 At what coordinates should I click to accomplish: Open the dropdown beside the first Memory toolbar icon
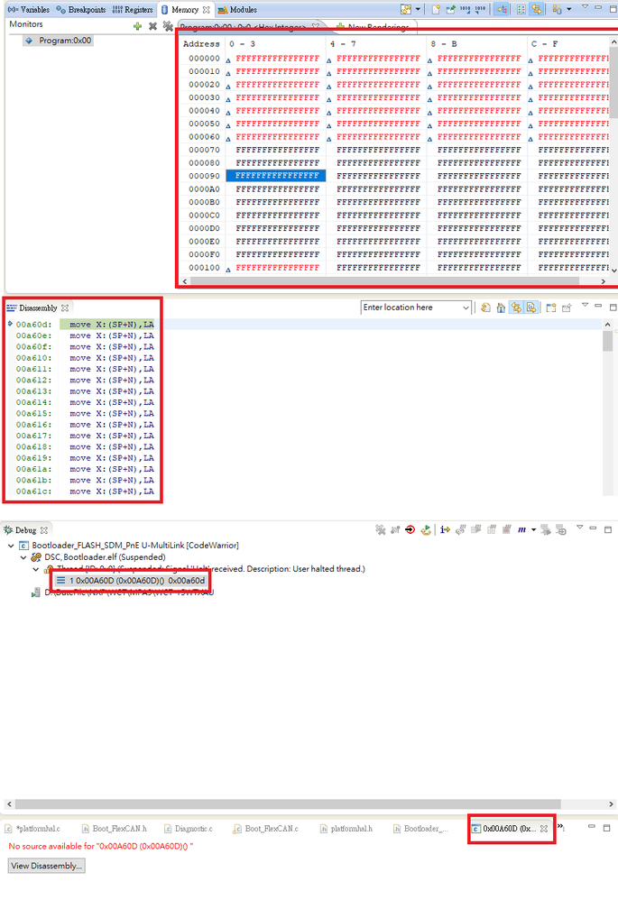coord(418,9)
